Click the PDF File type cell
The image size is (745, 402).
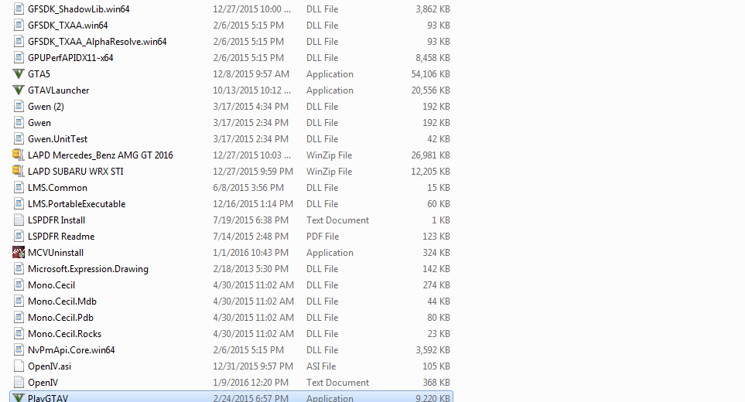pyautogui.click(x=323, y=237)
